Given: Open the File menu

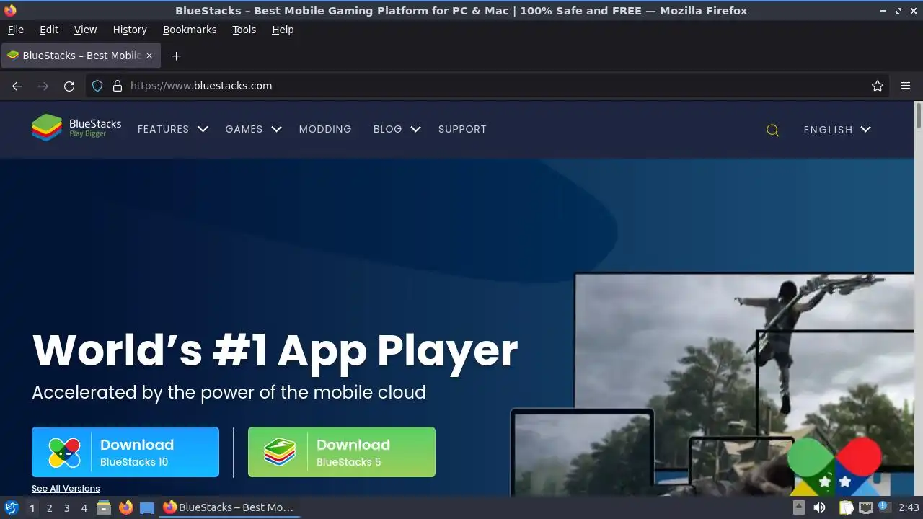Looking at the screenshot, I should point(15,30).
